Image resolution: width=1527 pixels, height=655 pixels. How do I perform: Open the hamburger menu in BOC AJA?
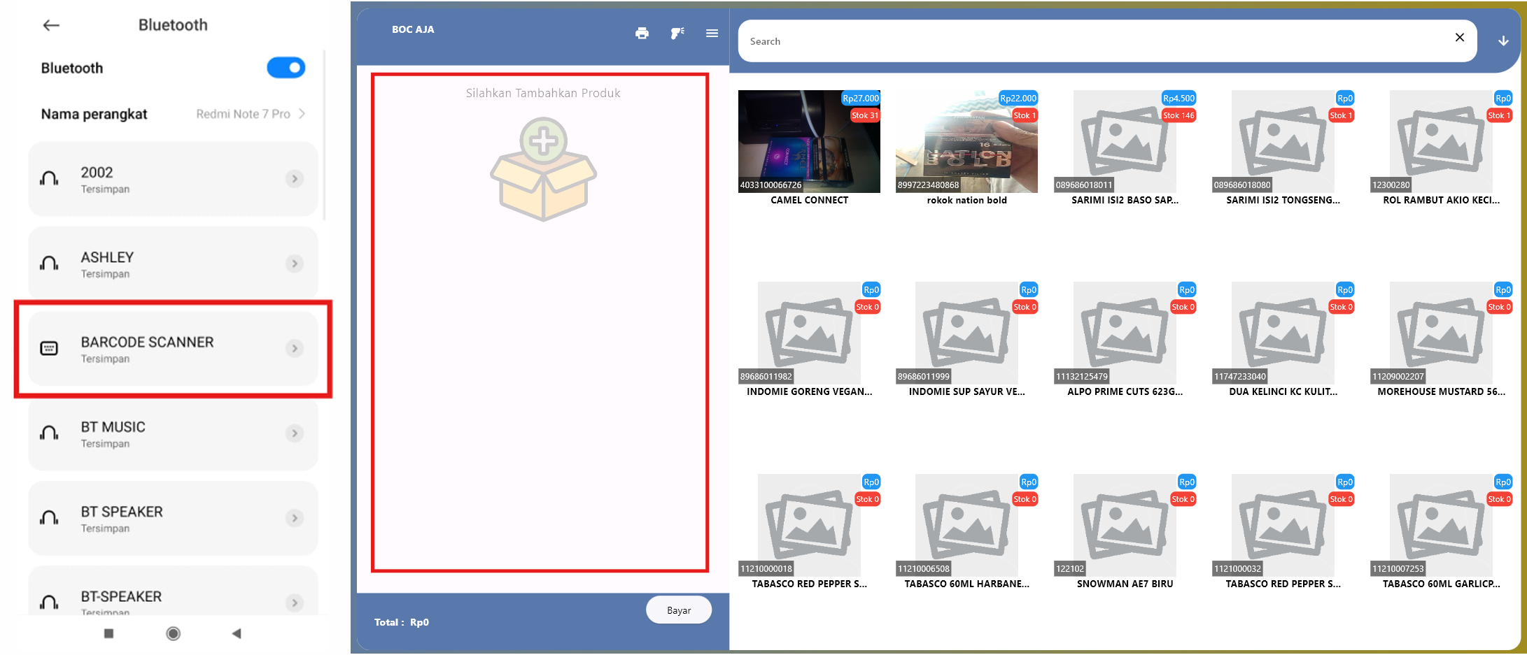(712, 33)
